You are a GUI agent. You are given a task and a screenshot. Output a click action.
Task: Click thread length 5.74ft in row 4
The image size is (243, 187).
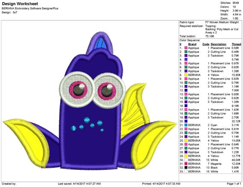(x=235, y=59)
